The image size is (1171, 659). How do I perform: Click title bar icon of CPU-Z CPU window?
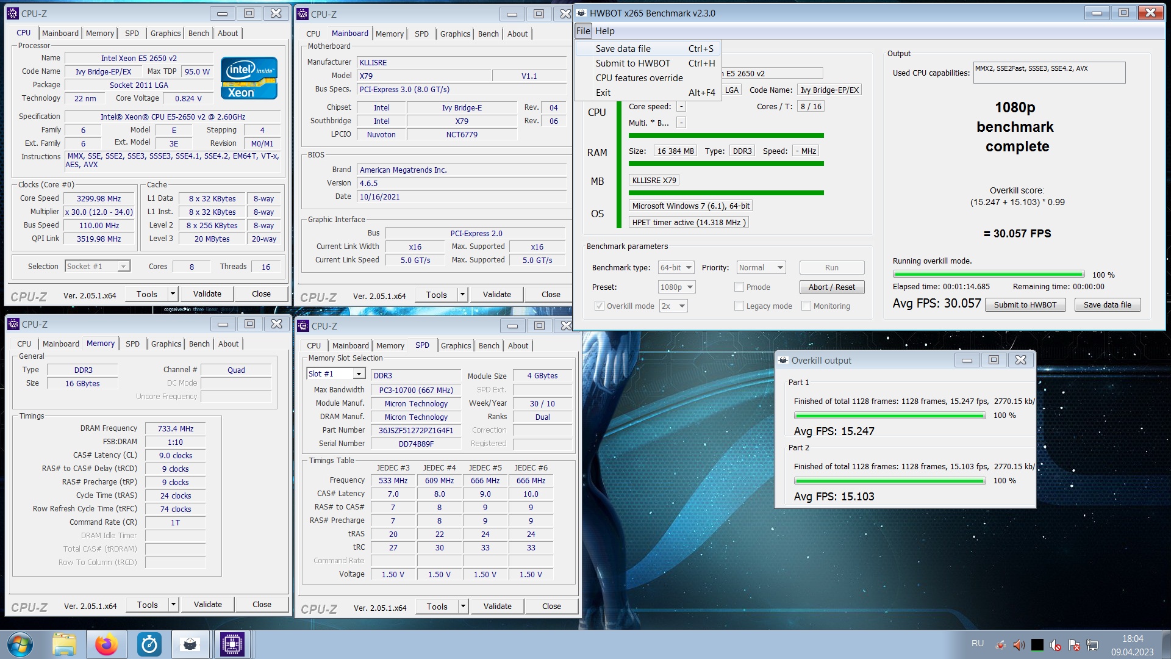(x=13, y=13)
